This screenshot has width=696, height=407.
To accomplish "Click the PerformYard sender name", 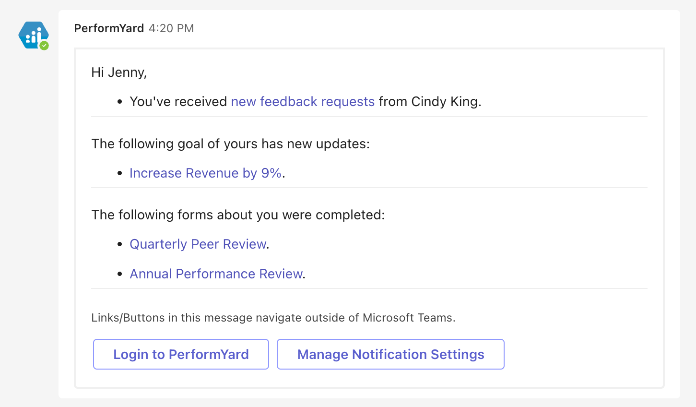I will pyautogui.click(x=109, y=28).
